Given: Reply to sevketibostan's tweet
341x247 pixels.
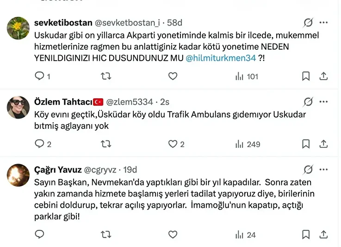Looking at the screenshot, I should coord(40,76).
